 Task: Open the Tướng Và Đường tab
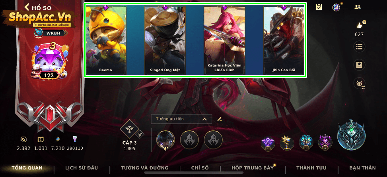(145, 168)
